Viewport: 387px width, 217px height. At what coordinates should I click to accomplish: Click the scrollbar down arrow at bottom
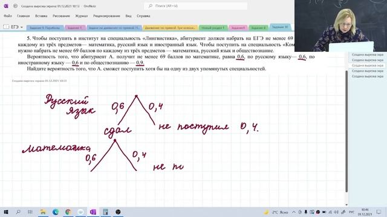click(x=346, y=204)
